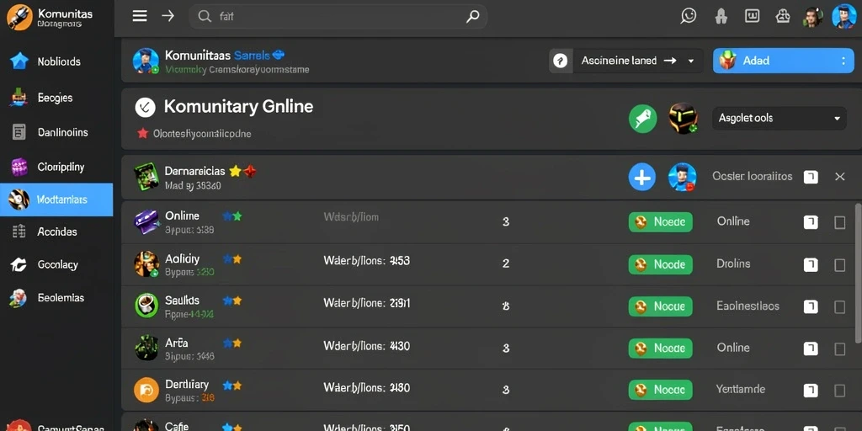Viewport: 862px width, 431px height.
Task: Click the robot icon in the header
Action: pos(782,17)
